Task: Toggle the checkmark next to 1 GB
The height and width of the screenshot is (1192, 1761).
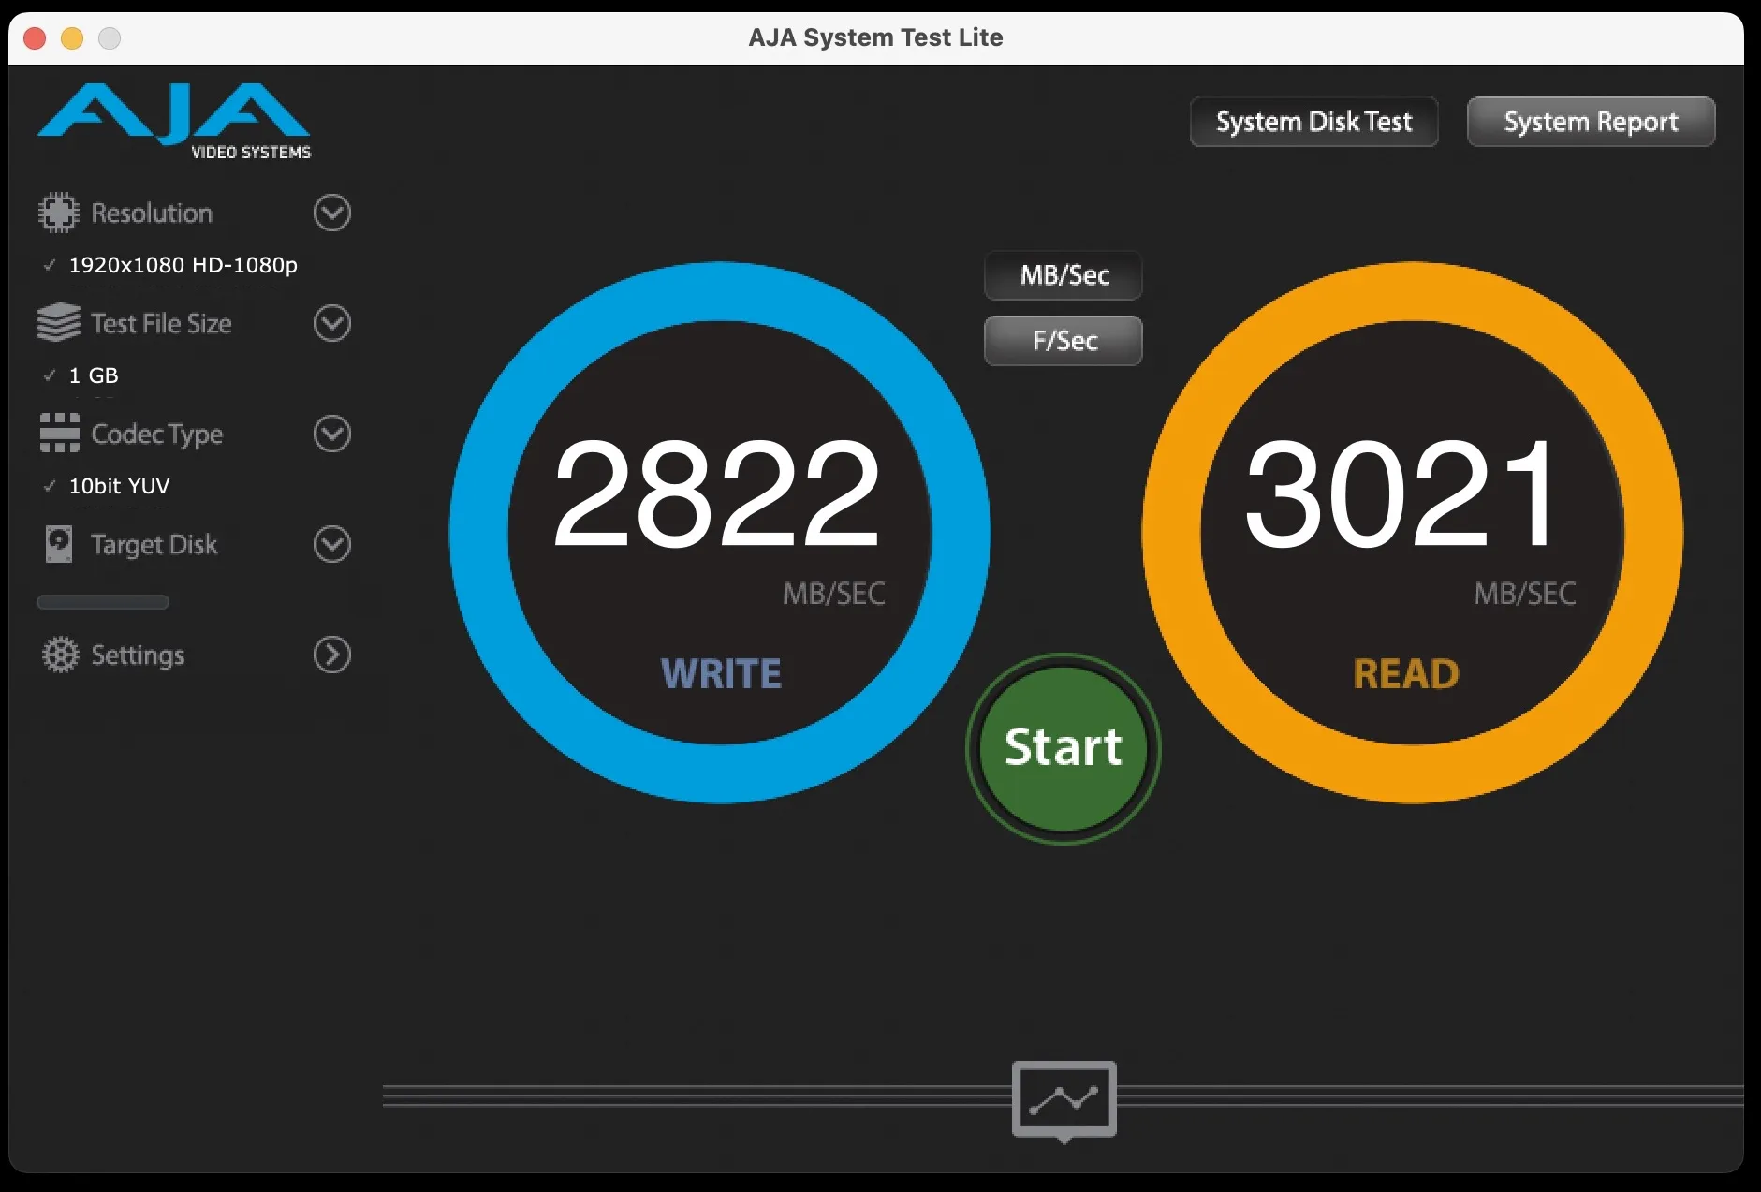Action: pyautogui.click(x=50, y=375)
